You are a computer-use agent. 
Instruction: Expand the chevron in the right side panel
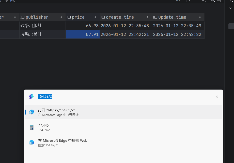point(230,8)
